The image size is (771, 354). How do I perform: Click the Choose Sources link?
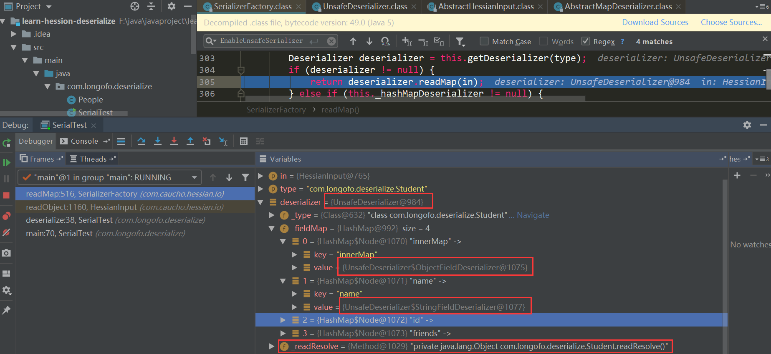(731, 22)
